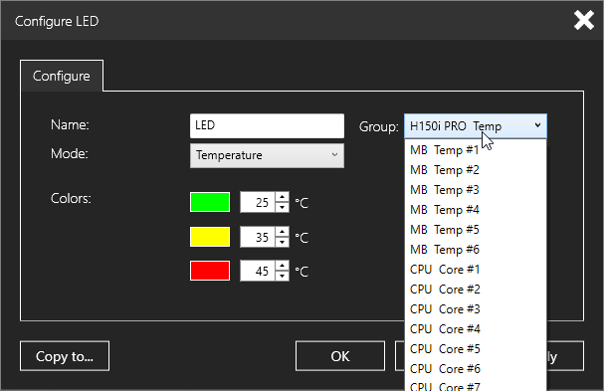604x391 pixels.
Task: Choose CPU Core #6 in the Group list
Action: coord(476,369)
